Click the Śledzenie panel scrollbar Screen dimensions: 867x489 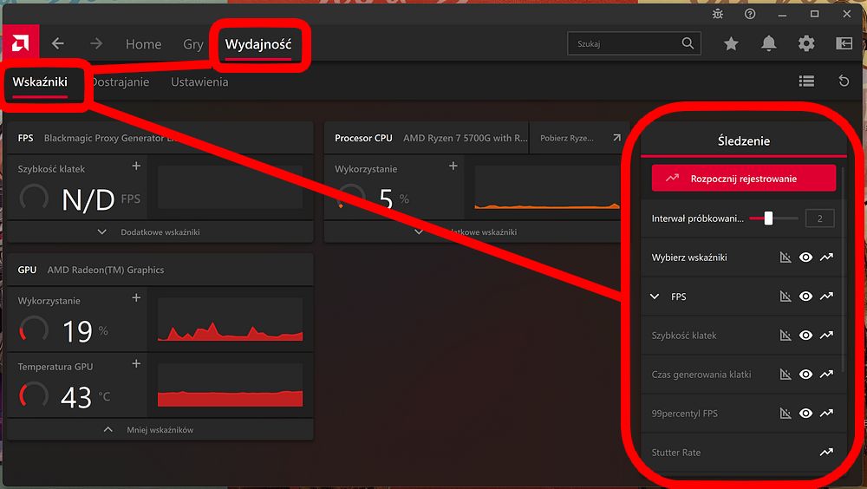844,270
